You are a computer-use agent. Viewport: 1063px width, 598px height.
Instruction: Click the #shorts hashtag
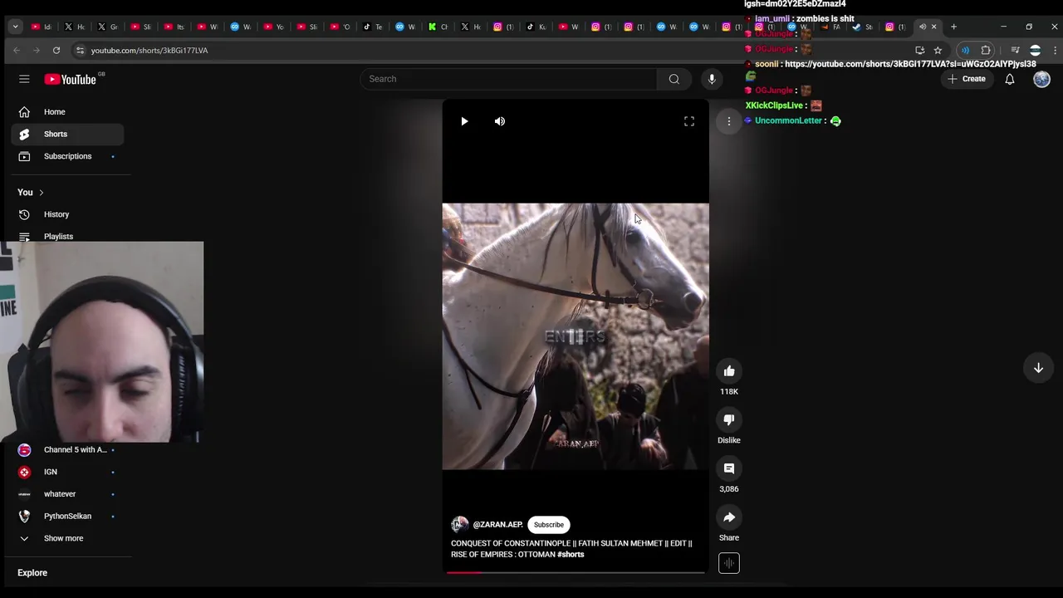(x=571, y=555)
